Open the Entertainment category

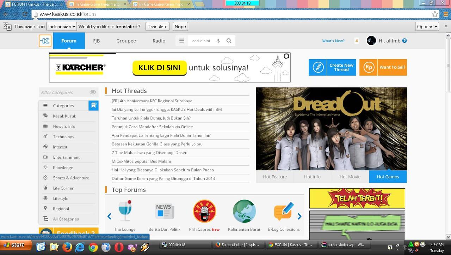(x=66, y=157)
